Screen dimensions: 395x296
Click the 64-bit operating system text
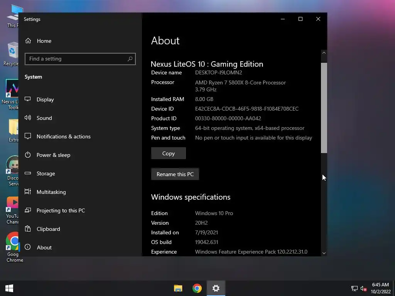(x=250, y=128)
